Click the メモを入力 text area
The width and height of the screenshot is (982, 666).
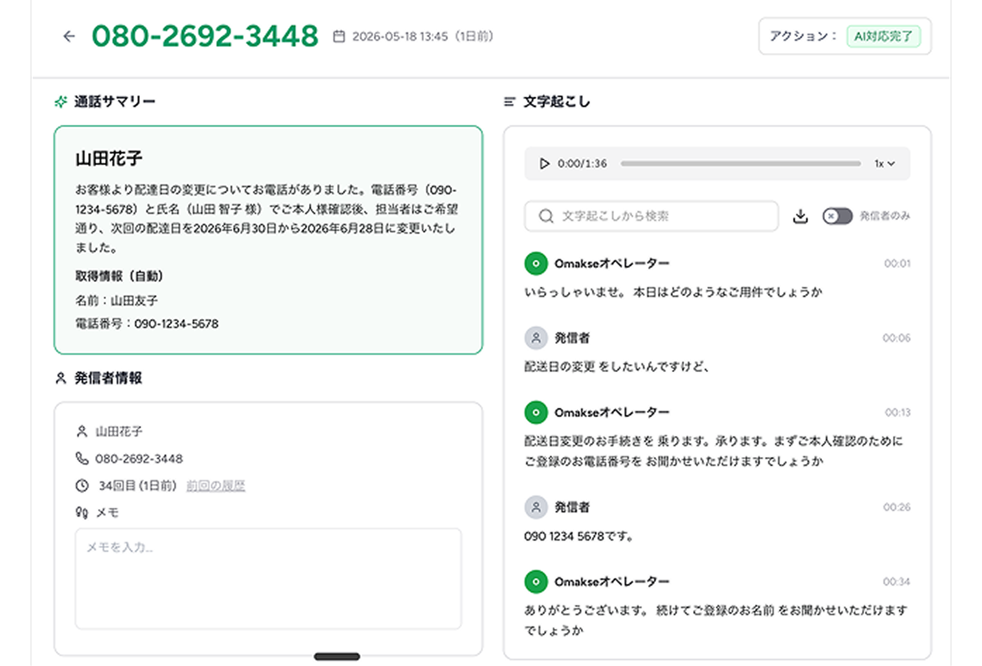(x=268, y=579)
